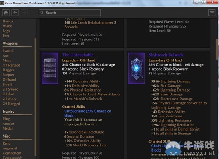This screenshot has height=159, width=219.
Task: View the Untouchable granted skill link
Action: 88,113
